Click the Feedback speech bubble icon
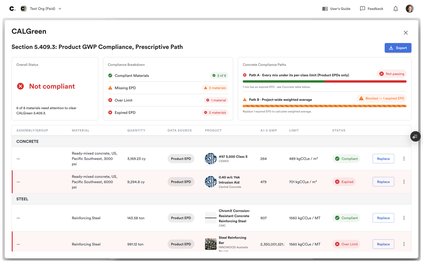The width and height of the screenshot is (423, 263). (363, 9)
